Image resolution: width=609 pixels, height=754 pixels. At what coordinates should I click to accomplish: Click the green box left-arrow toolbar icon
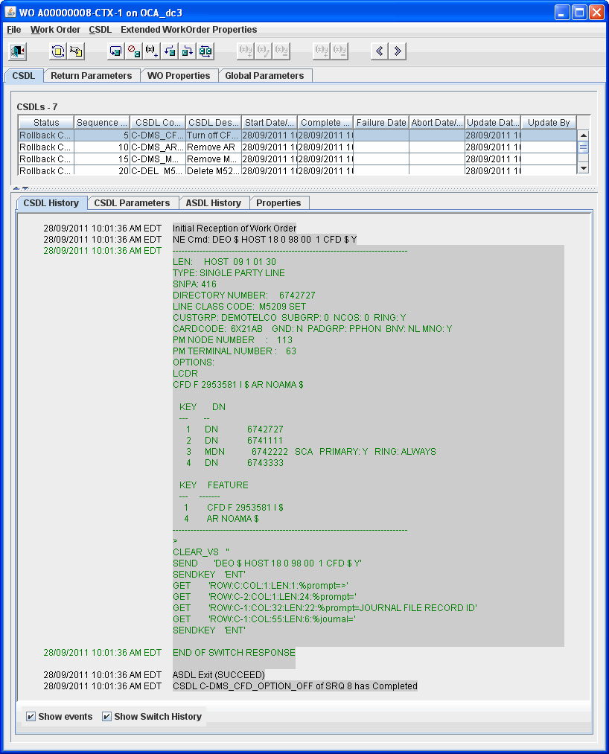coord(169,51)
